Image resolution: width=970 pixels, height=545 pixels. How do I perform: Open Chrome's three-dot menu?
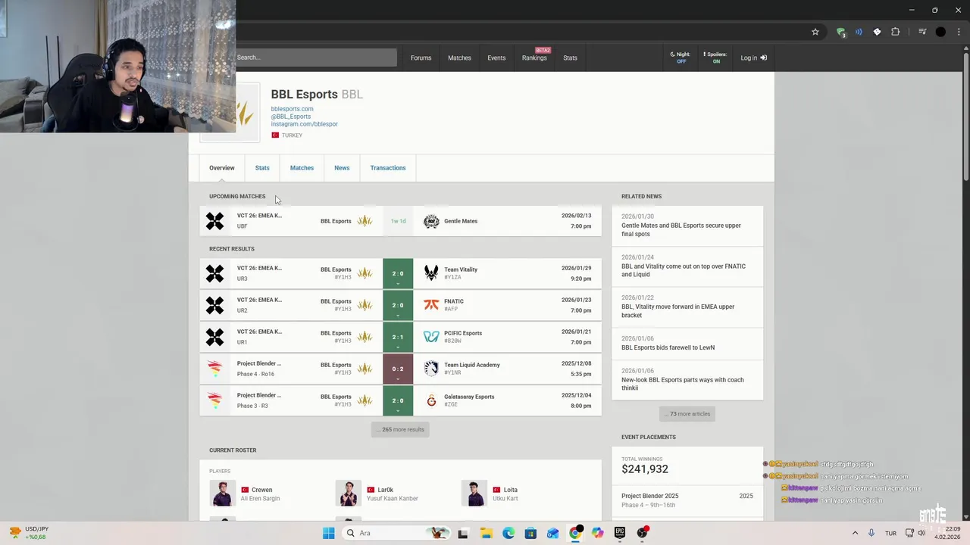958,32
